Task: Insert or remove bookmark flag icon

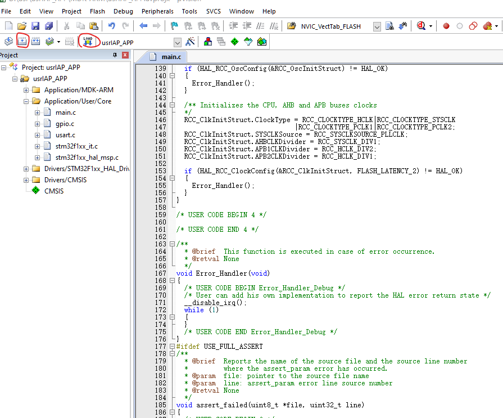Action: (174, 26)
